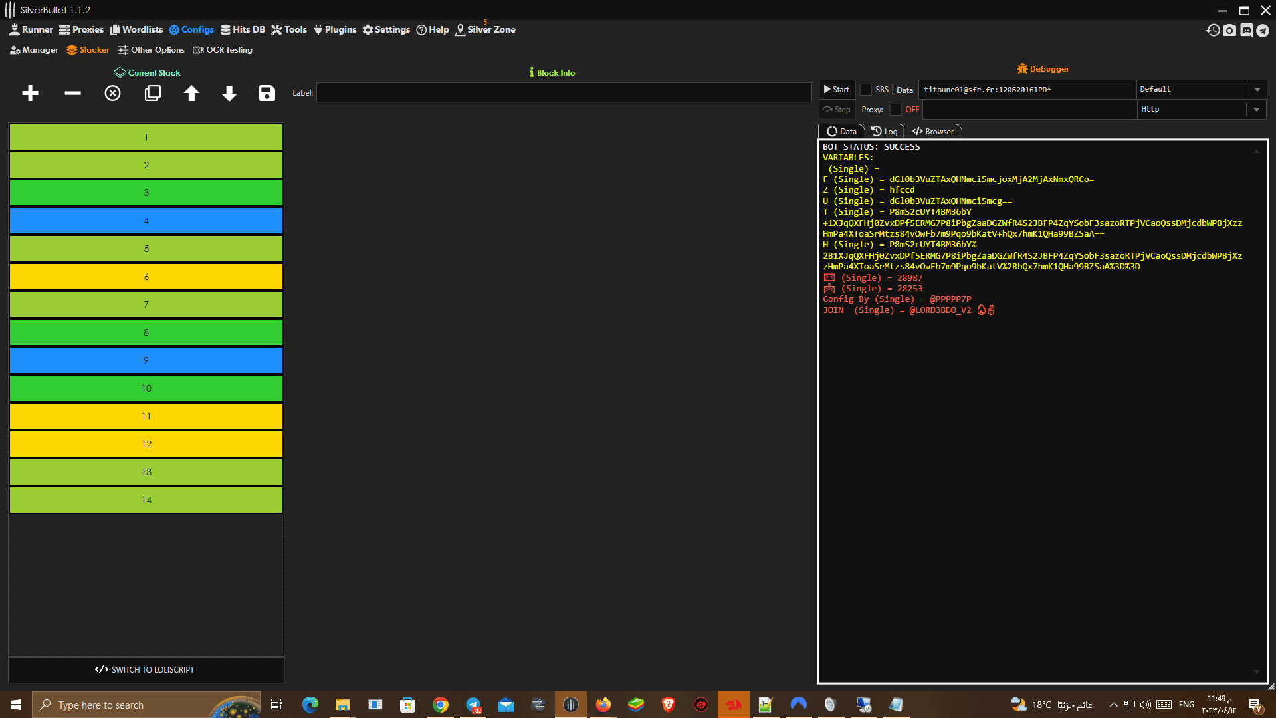The width and height of the screenshot is (1276, 718).
Task: Open the Telegram icon in top-right
Action: [x=1263, y=30]
